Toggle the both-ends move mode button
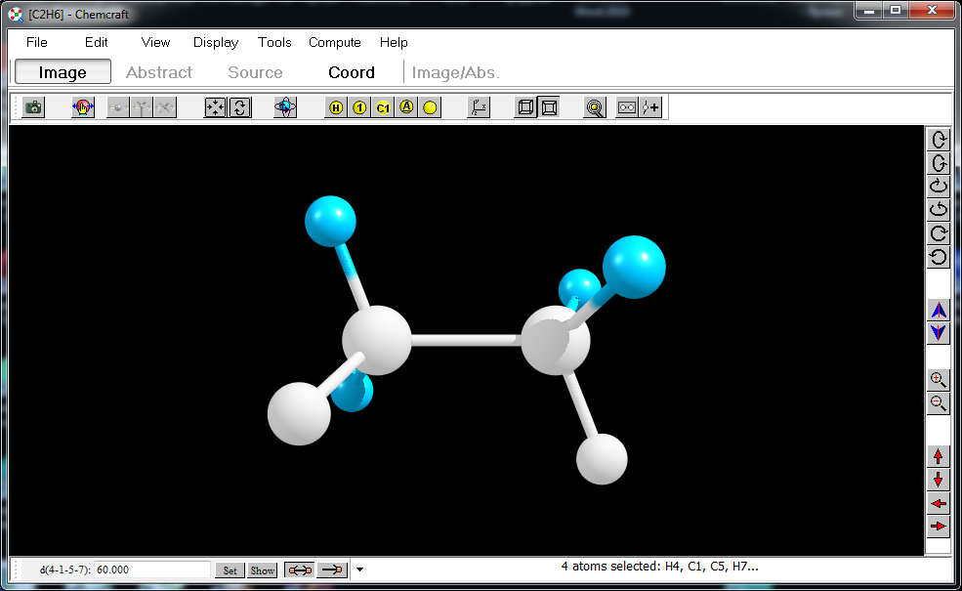The height and width of the screenshot is (591, 962). click(x=299, y=570)
